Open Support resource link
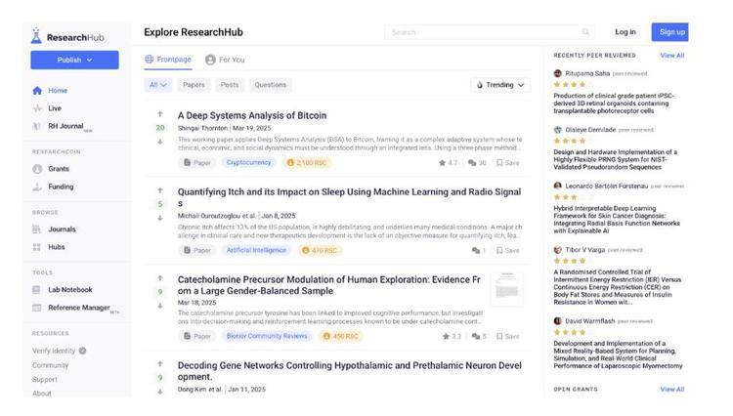The image size is (733, 416). click(x=44, y=380)
